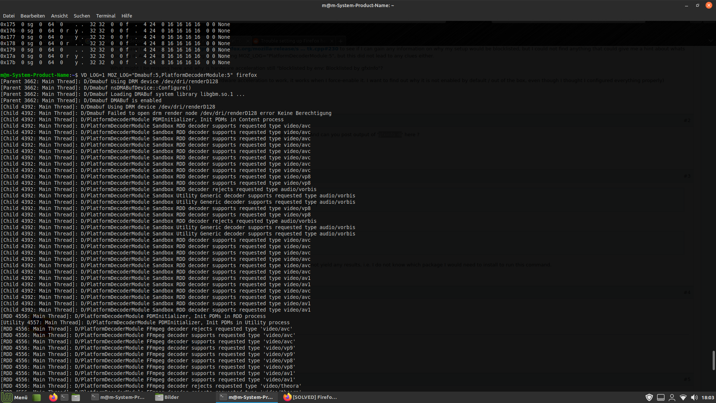Open the battery indicator in the tray

tap(661, 397)
